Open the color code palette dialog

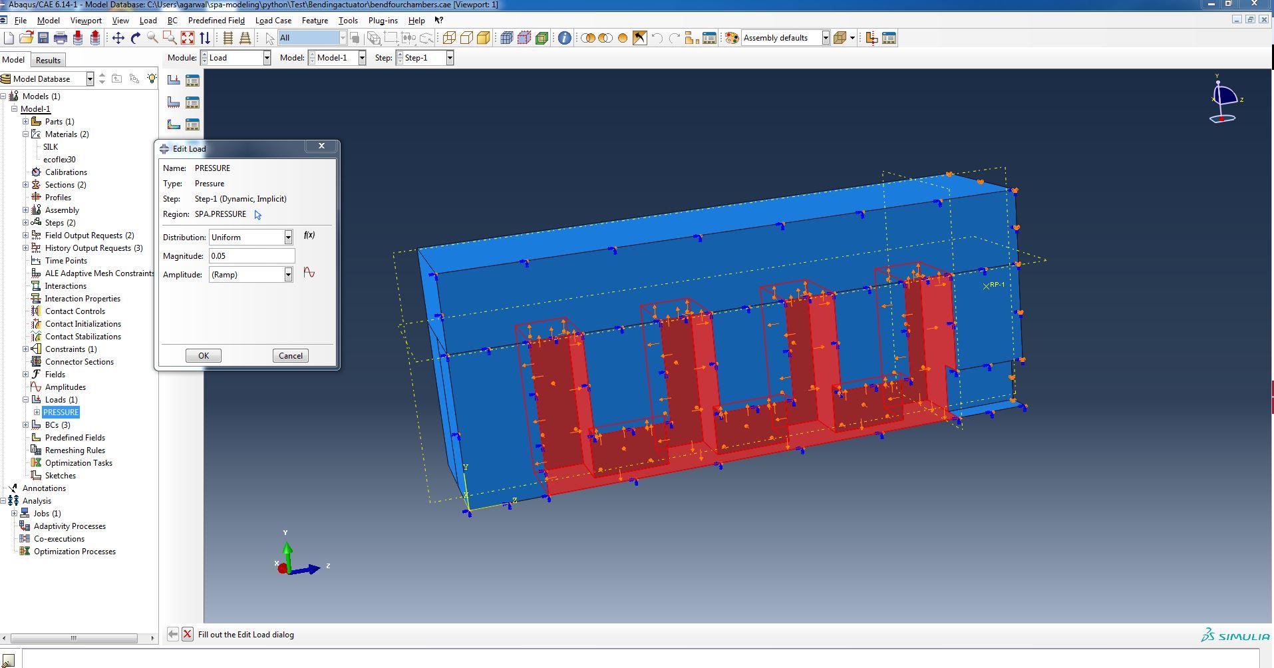pos(732,38)
